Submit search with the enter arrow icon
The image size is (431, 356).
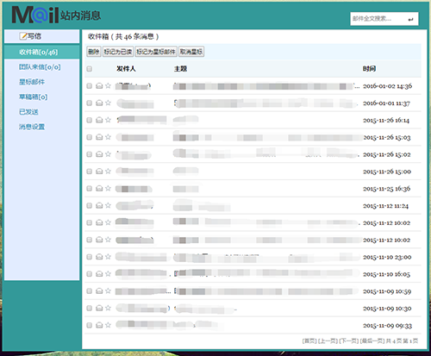pos(410,19)
